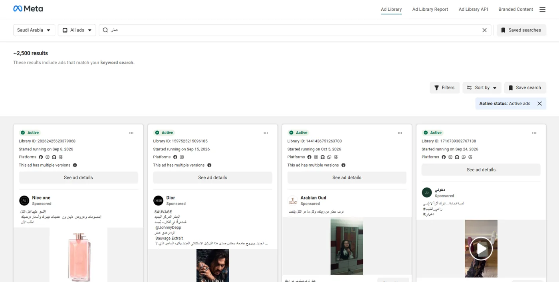Click the multiple versions info icon on Nice one ad

tap(75, 165)
